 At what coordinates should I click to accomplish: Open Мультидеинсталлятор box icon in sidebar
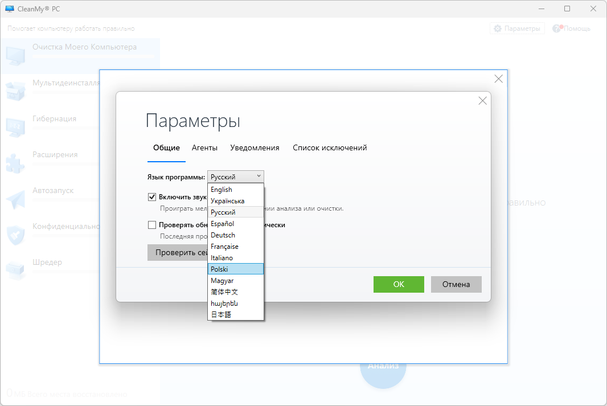15,91
